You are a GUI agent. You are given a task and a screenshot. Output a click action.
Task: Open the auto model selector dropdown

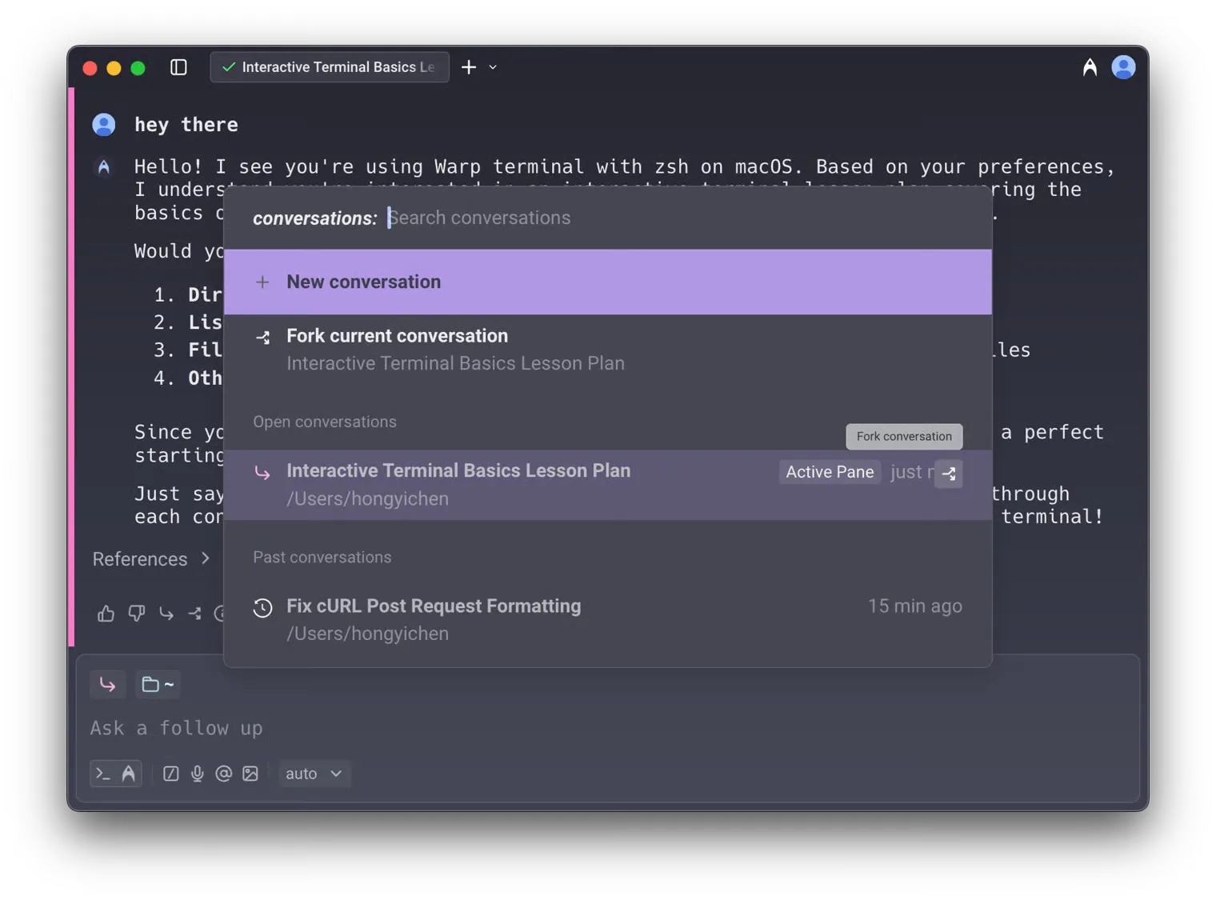point(314,774)
